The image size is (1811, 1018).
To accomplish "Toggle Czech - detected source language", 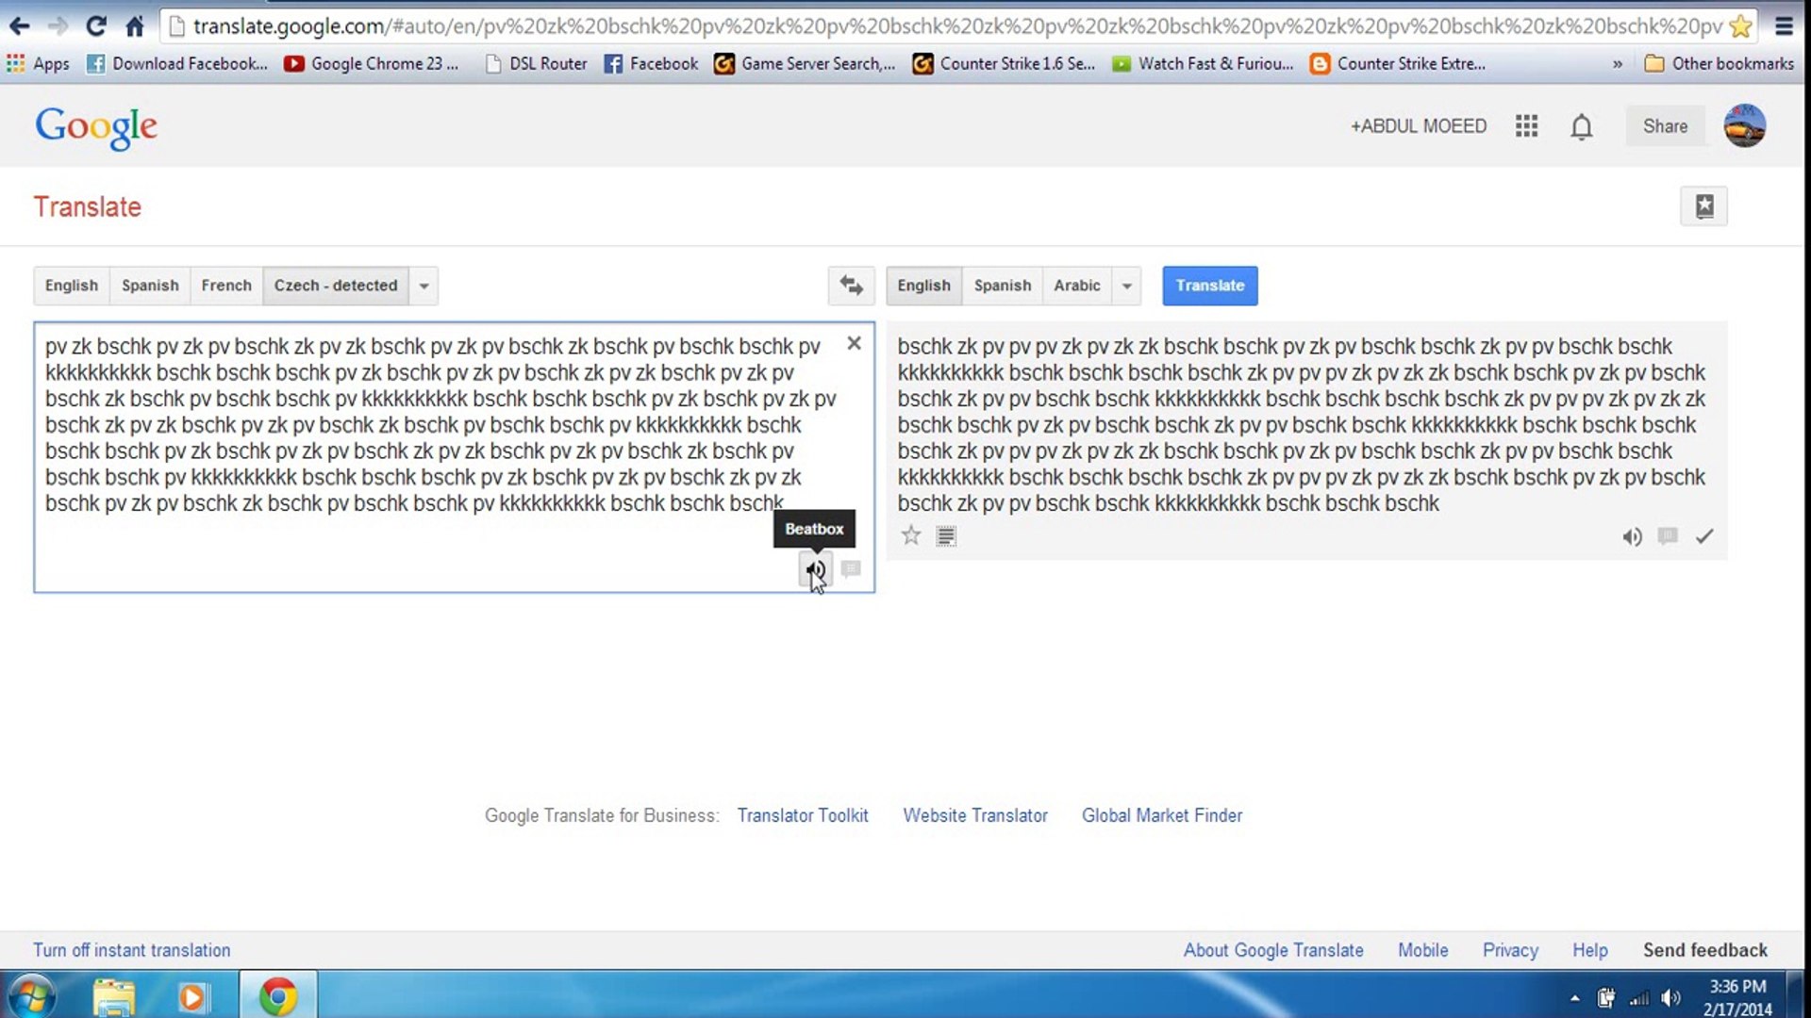I will (335, 286).
